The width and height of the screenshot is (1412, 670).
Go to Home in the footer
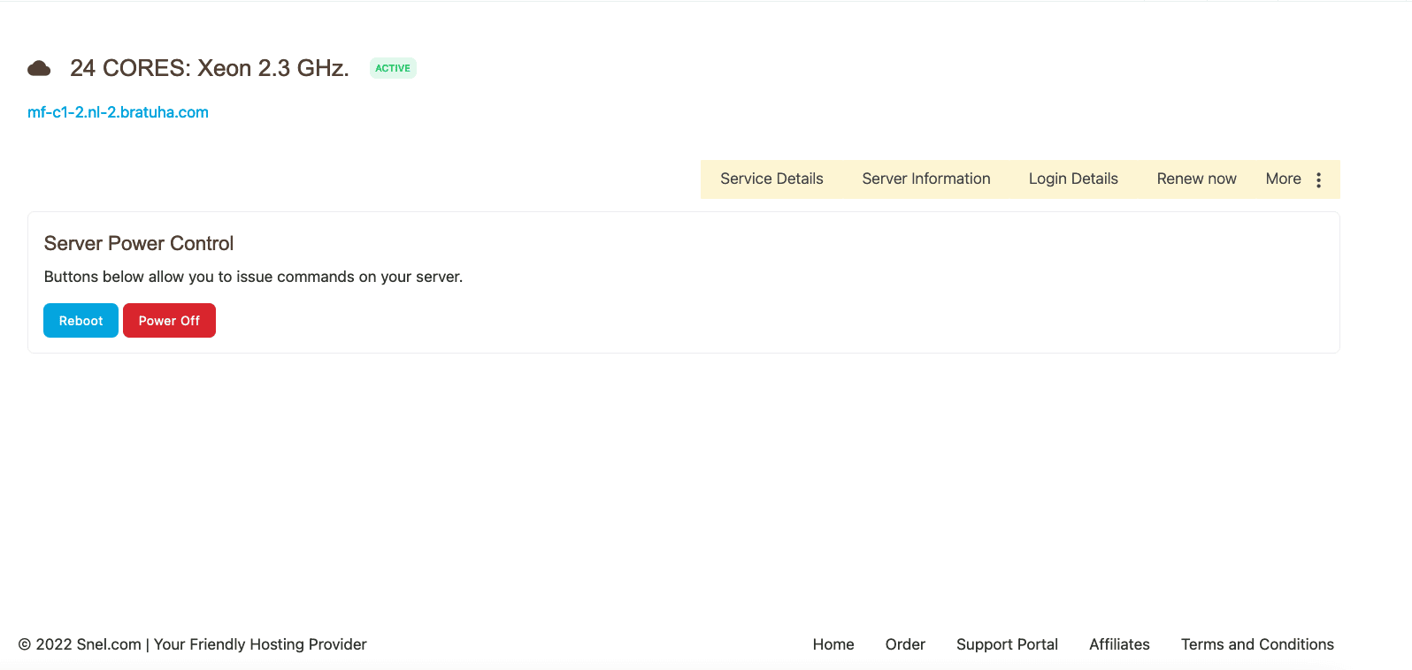(833, 644)
